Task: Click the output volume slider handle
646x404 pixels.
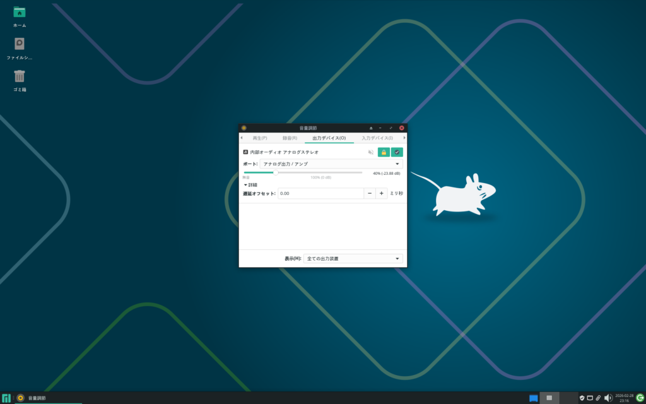Action: coord(275,172)
